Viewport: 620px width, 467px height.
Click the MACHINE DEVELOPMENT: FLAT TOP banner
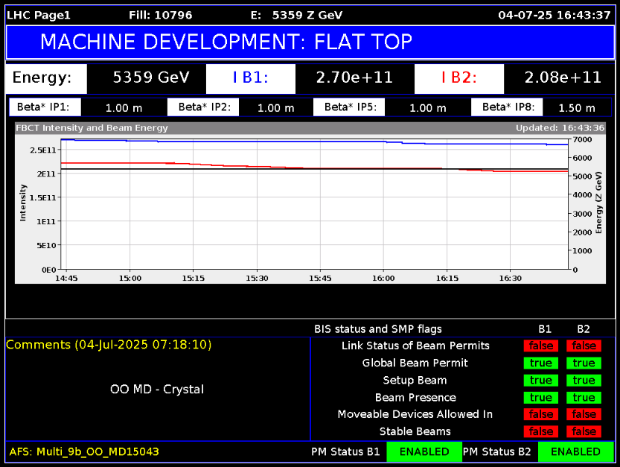(310, 42)
